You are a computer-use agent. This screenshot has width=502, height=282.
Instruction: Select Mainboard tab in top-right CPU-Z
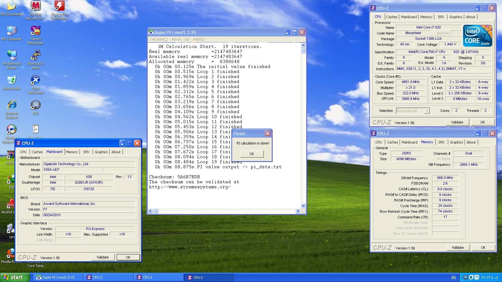tap(409, 17)
